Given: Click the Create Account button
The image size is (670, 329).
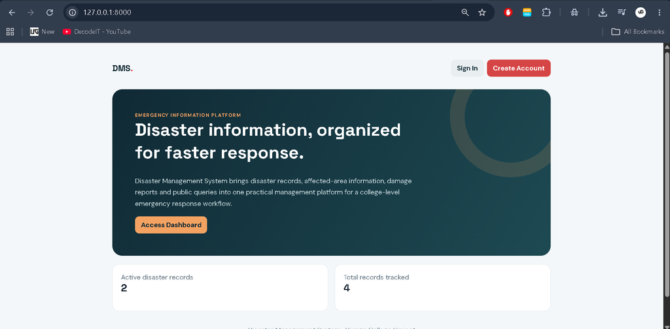Looking at the screenshot, I should [519, 68].
